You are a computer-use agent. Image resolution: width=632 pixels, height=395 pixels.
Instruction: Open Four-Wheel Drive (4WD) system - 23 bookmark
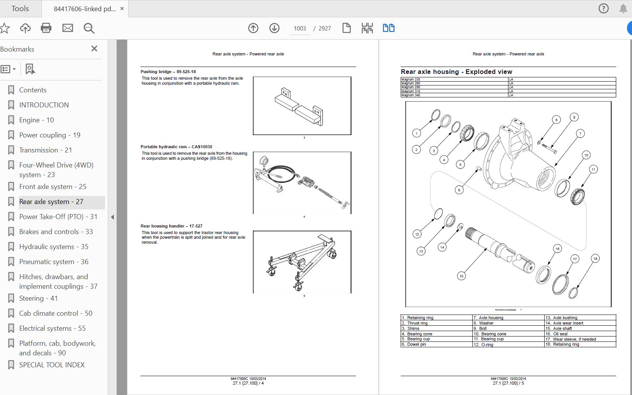pyautogui.click(x=56, y=170)
